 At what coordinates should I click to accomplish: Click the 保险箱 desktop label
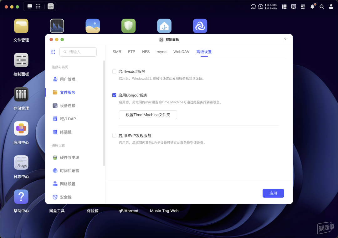[x=93, y=211]
